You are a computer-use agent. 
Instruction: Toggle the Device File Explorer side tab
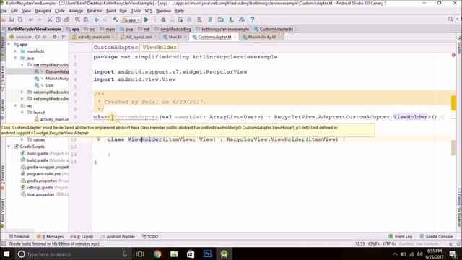pyautogui.click(x=459, y=208)
